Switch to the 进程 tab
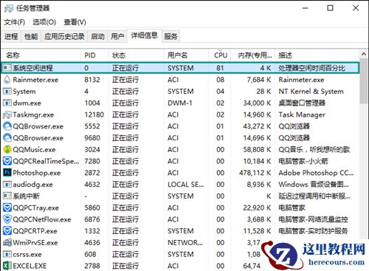Screen dimensions: 369x271 point(11,36)
